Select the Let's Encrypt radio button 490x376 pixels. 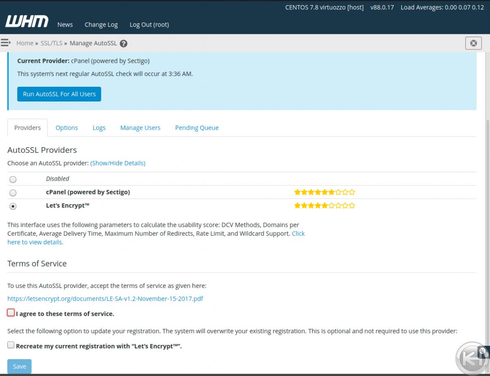click(x=13, y=206)
